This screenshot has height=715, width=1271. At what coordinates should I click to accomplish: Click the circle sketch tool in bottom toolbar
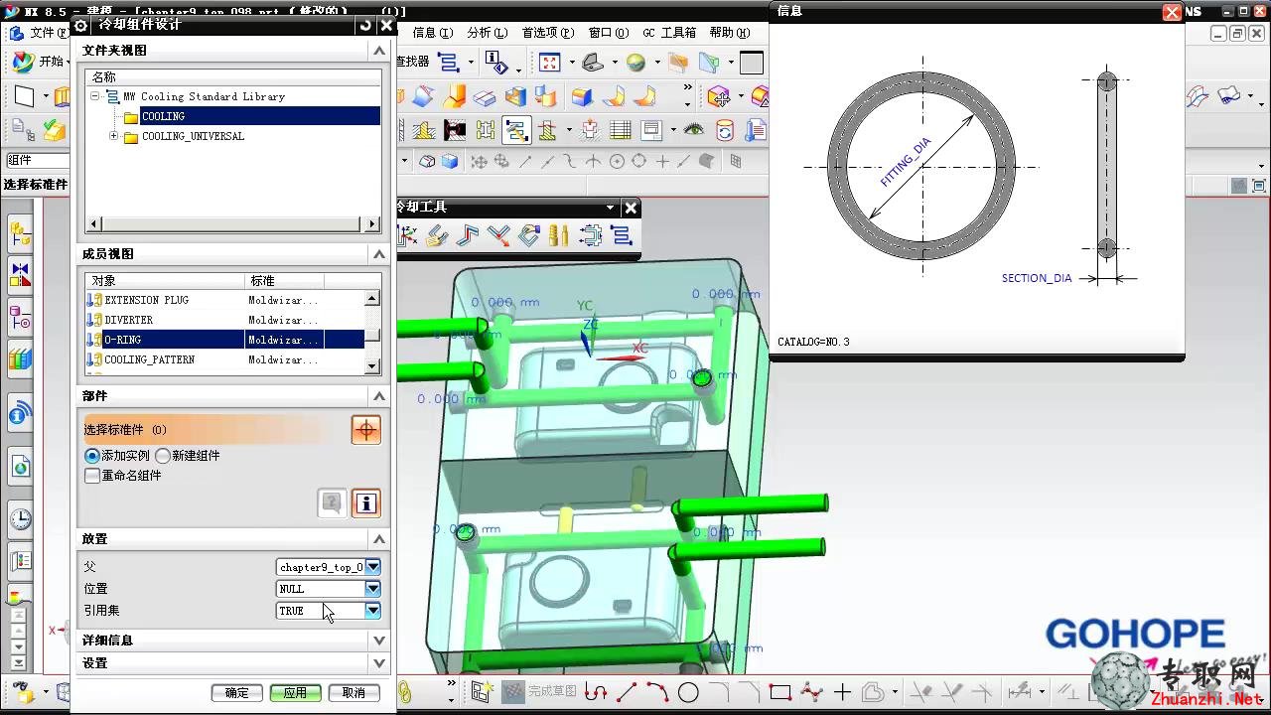(688, 692)
